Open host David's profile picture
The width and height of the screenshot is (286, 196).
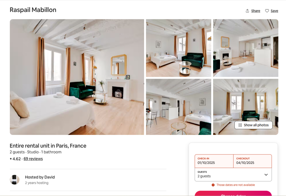tap(15, 180)
